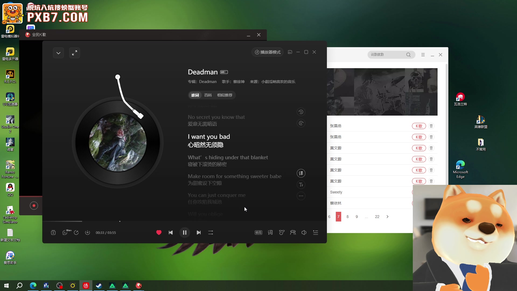Open NetEase Cloud Music taskbar icon
The width and height of the screenshot is (517, 291).
click(86, 286)
